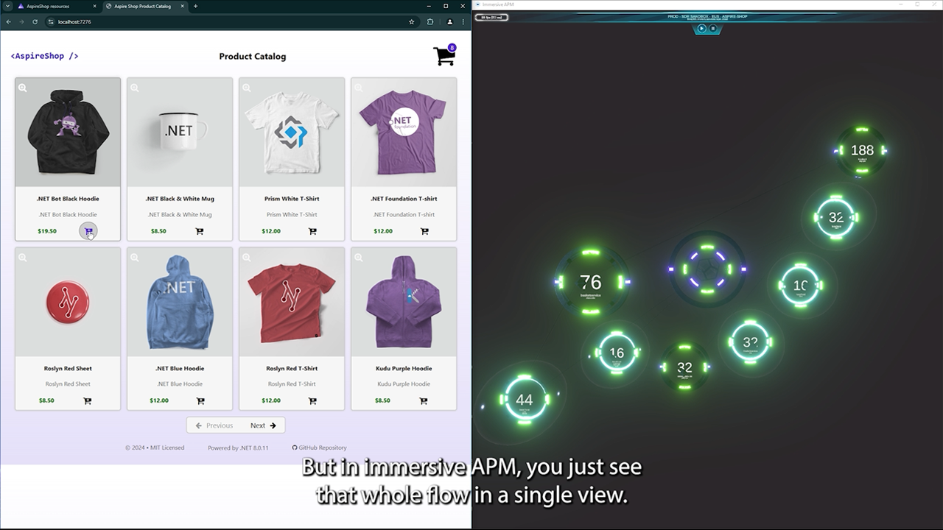Click the zoom magnifier on Prism White T-Shirt
943x530 pixels.
[246, 88]
